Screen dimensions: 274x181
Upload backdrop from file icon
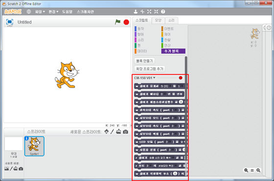point(16,169)
